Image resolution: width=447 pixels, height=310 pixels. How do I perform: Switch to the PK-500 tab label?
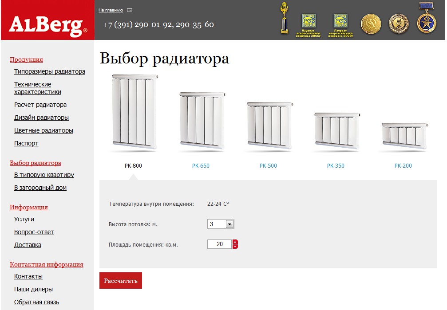pos(268,165)
